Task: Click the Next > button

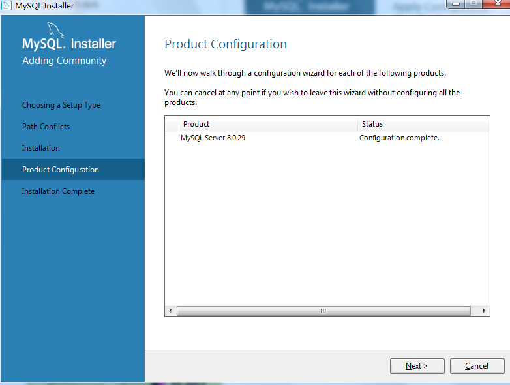Action: pos(417,366)
